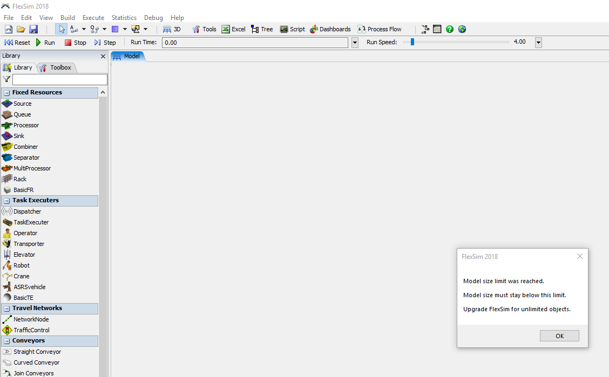Click the Processor object in library
The height and width of the screenshot is (377, 609).
pos(26,125)
